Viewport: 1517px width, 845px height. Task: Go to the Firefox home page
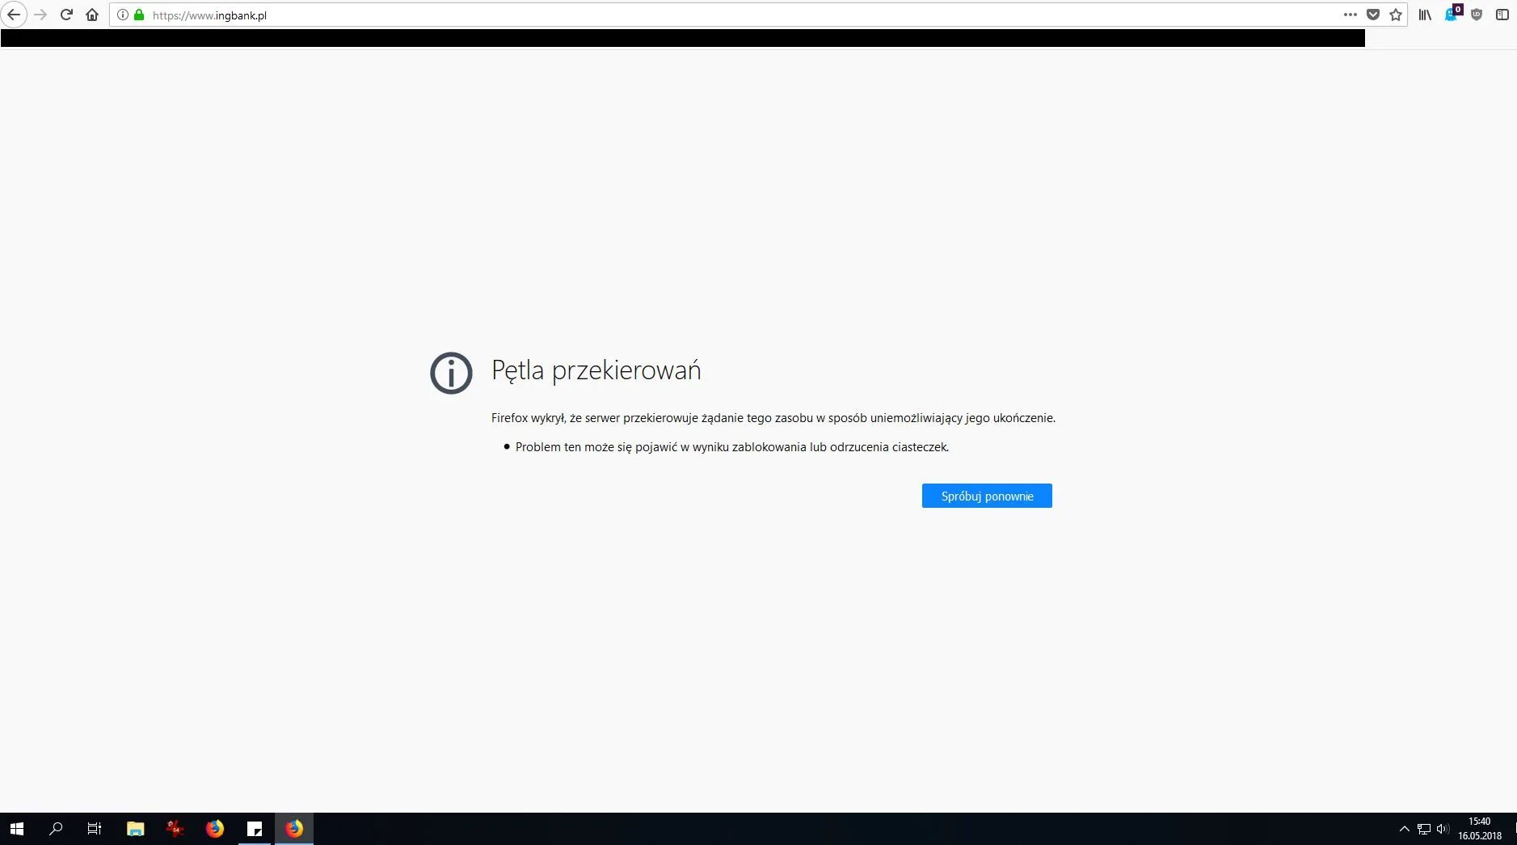coord(92,15)
